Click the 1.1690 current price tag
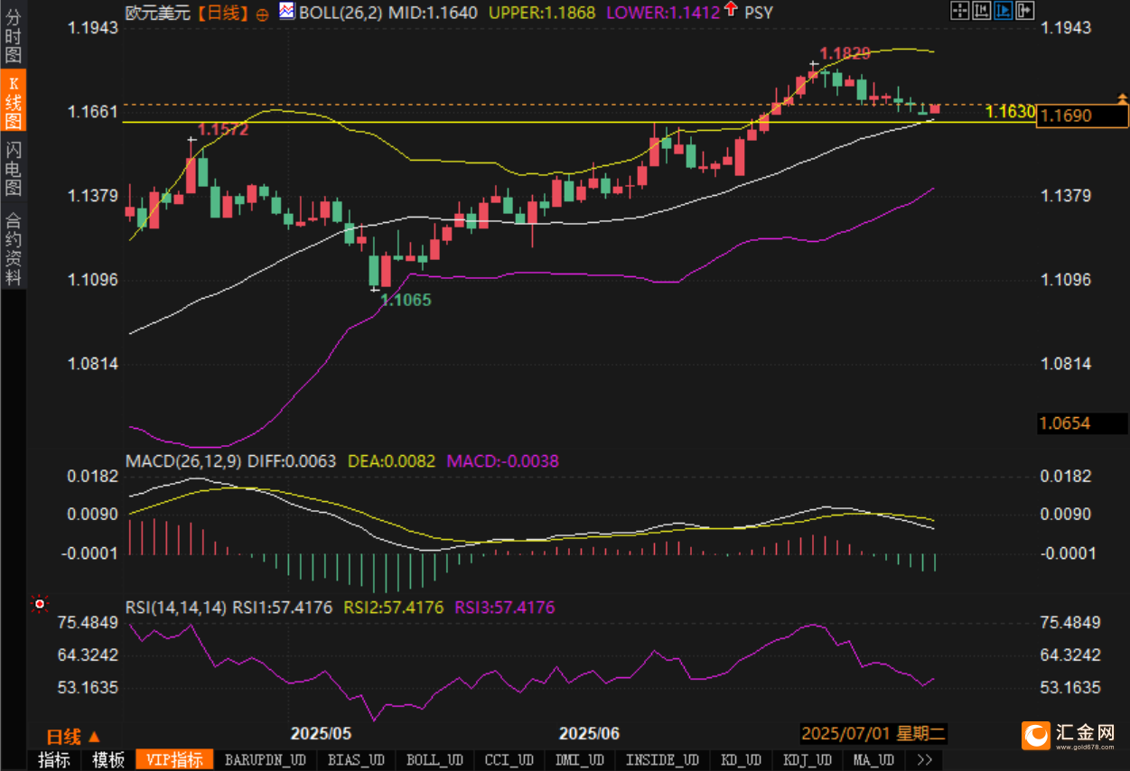 pos(1082,116)
